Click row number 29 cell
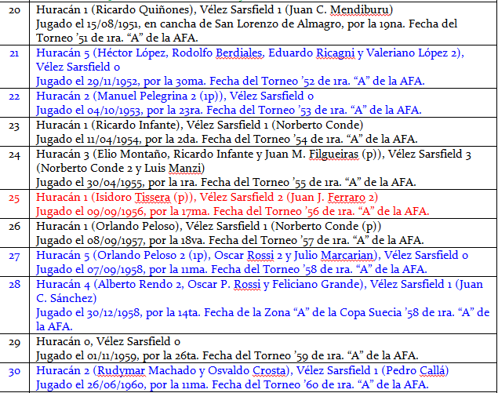The height and width of the screenshot is (393, 498). coord(14,348)
